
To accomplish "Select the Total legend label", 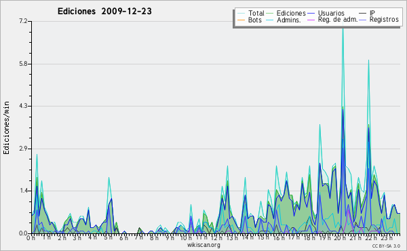I will pos(256,13).
